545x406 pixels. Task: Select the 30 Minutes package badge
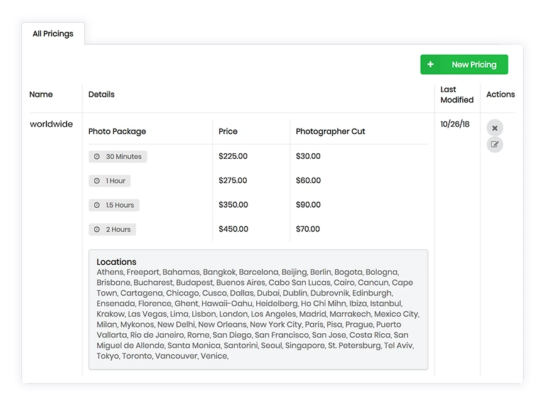(x=118, y=157)
